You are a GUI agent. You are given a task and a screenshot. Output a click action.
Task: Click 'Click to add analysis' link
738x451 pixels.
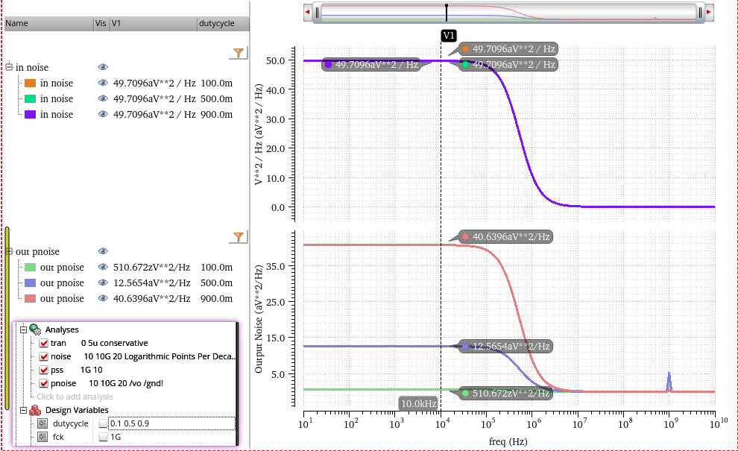75,397
